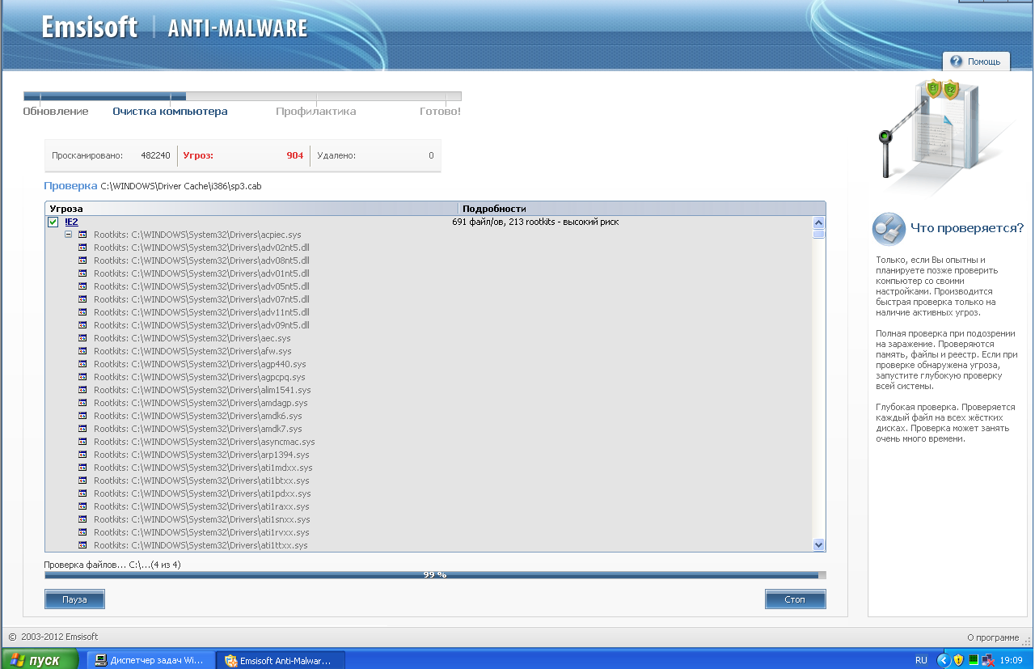
Task: Open help via the 'Помощь' button
Action: [976, 61]
